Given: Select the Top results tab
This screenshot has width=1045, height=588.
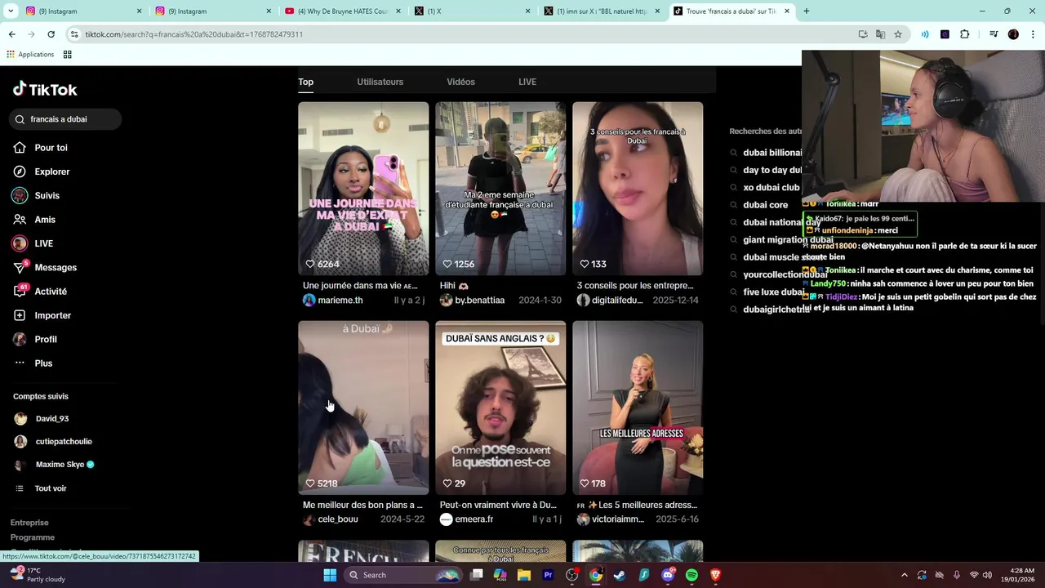Looking at the screenshot, I should coord(305,82).
